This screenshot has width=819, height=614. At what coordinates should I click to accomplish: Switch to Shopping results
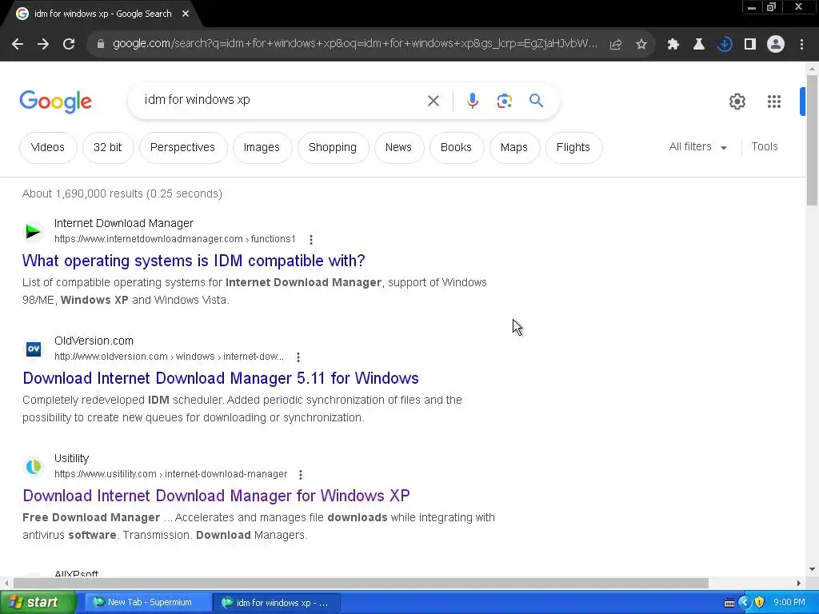333,148
